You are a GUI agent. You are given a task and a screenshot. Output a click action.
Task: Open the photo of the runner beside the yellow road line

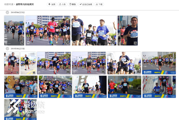click(x=28, y=63)
